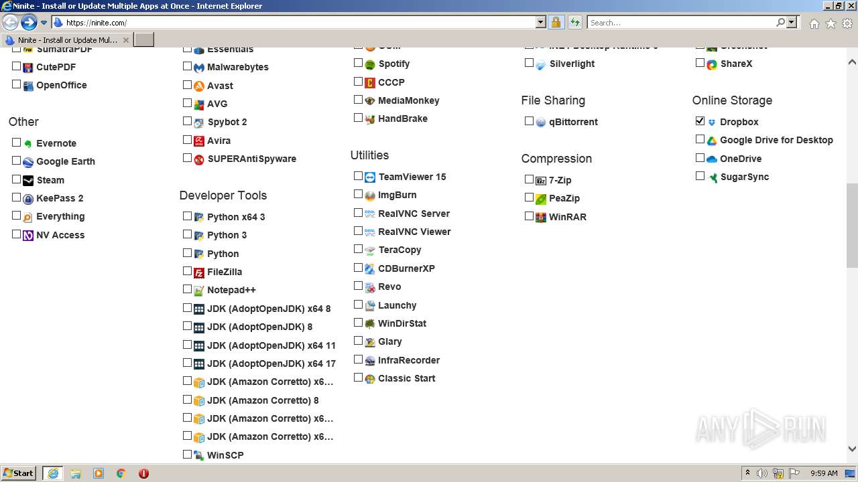858x482 pixels.
Task: Open the Windows Start menu
Action: click(x=19, y=473)
